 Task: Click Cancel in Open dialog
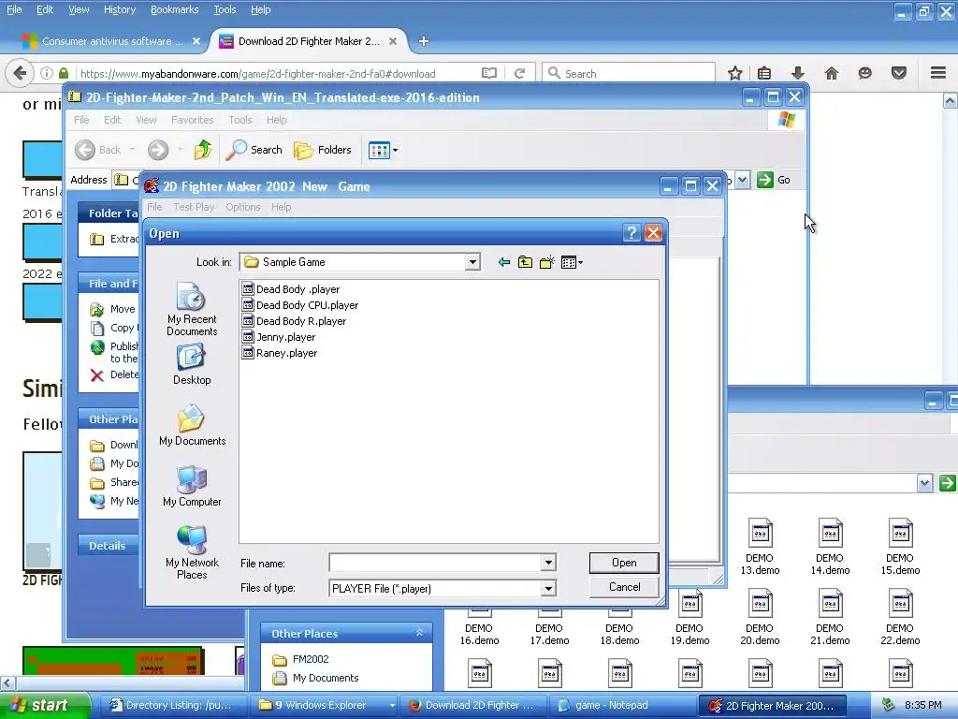tap(624, 587)
